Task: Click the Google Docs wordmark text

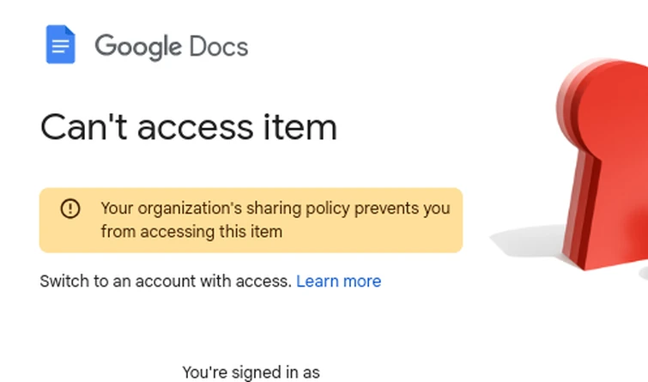Action: pyautogui.click(x=171, y=45)
